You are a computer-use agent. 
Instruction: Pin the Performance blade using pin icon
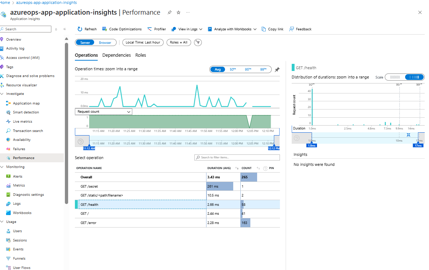[x=170, y=12]
